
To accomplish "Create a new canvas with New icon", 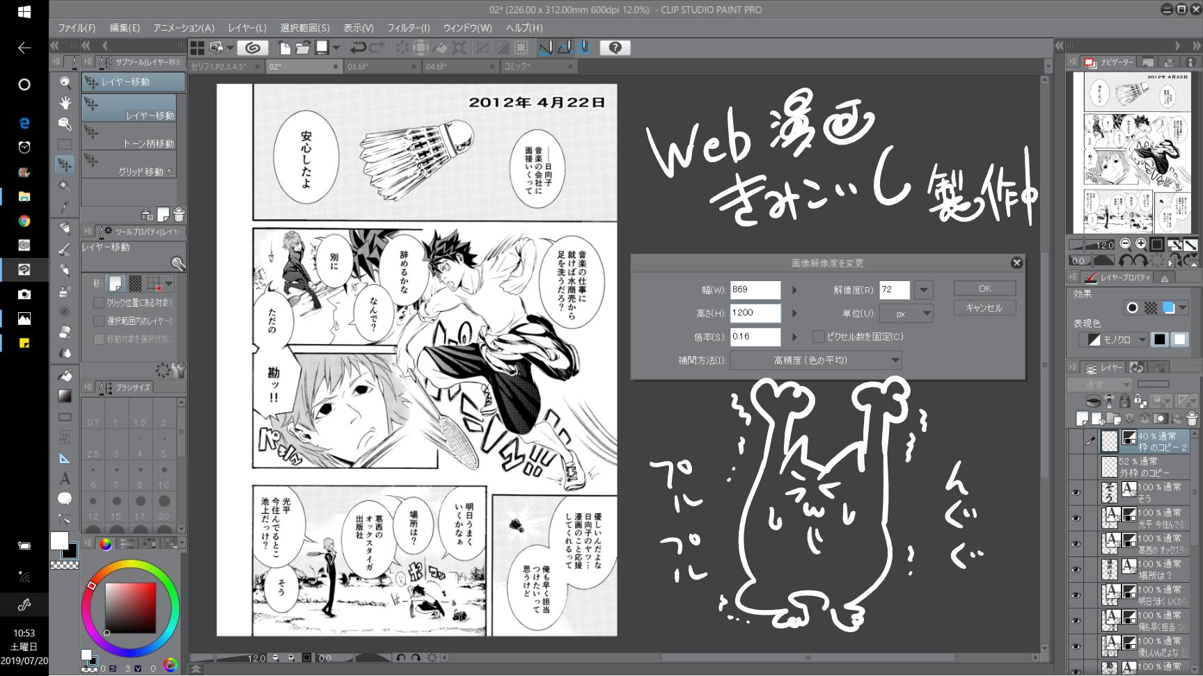I will click(285, 48).
